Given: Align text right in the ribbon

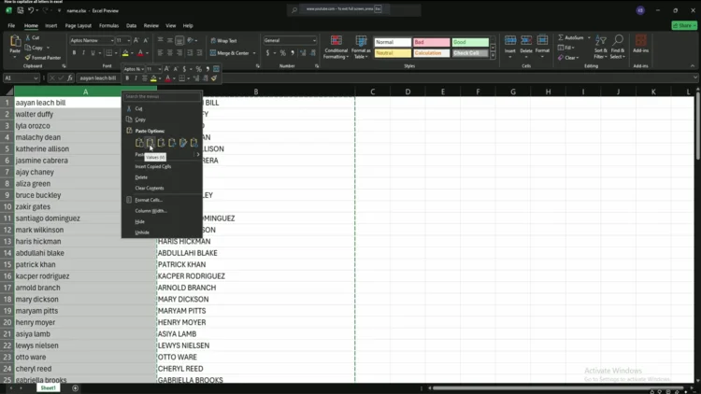Looking at the screenshot, I should 179,52.
